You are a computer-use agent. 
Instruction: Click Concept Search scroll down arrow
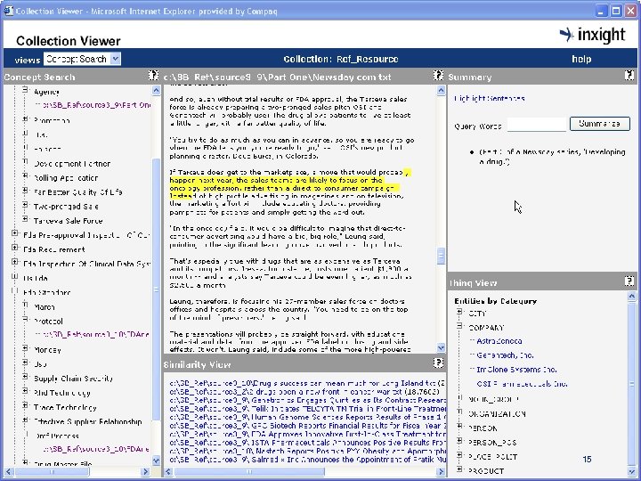click(x=156, y=461)
